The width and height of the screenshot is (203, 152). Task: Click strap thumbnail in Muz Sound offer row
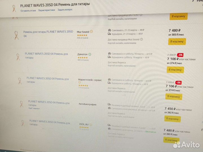coord(16,34)
